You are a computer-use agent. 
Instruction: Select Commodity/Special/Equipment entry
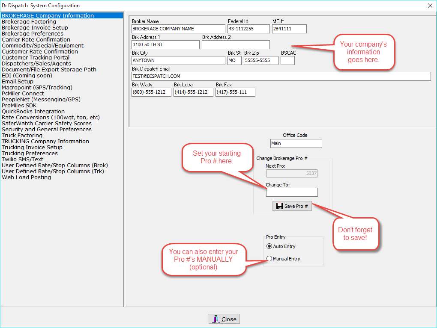(43, 46)
